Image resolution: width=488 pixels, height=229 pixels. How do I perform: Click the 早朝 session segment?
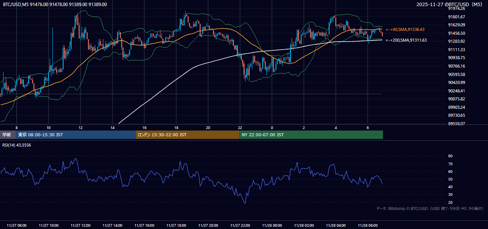(8, 135)
